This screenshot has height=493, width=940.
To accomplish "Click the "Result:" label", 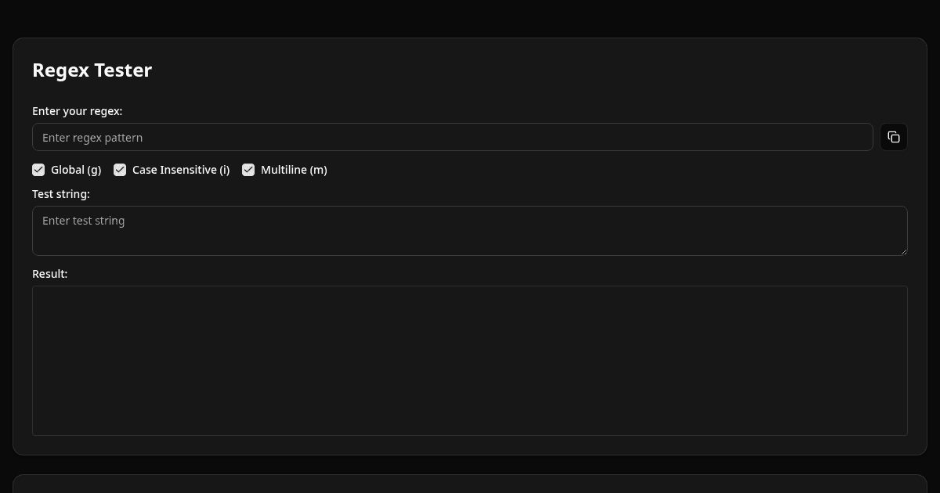I will [50, 274].
